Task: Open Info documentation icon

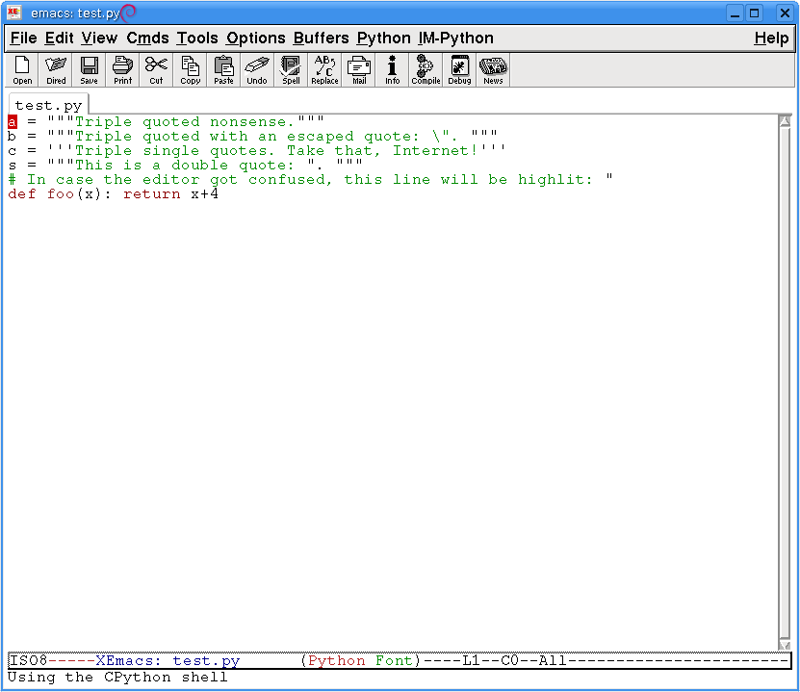Action: pyautogui.click(x=393, y=70)
